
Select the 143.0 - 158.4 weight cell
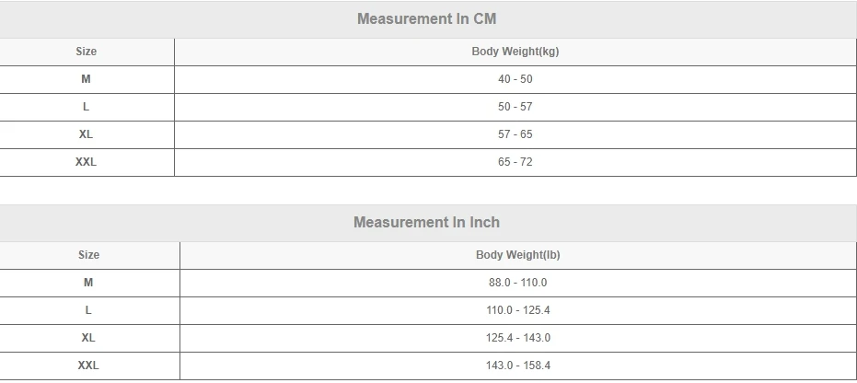[517, 366]
